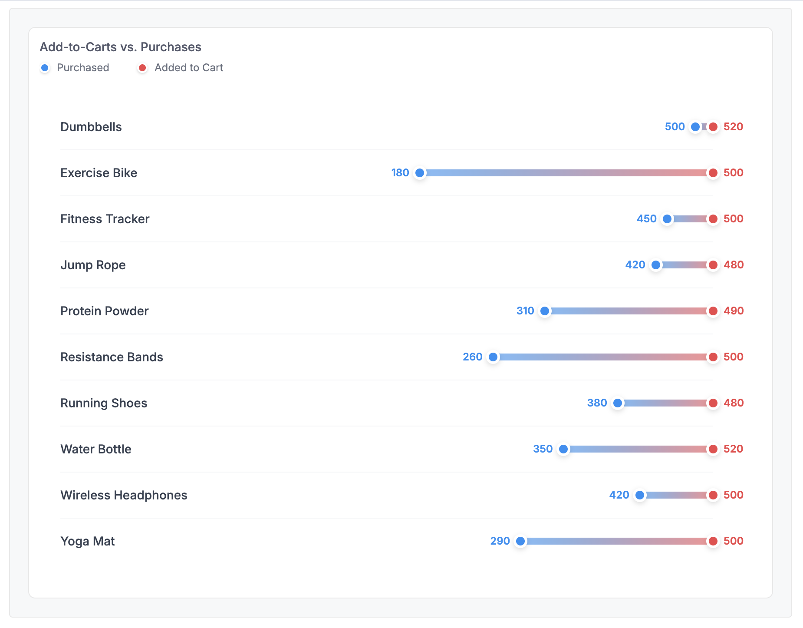
Task: Click Protein Powder's 490 cart value
Action: tap(734, 311)
